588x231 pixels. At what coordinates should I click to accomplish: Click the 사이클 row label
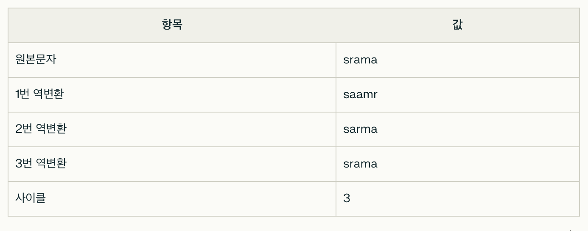pyautogui.click(x=31, y=198)
